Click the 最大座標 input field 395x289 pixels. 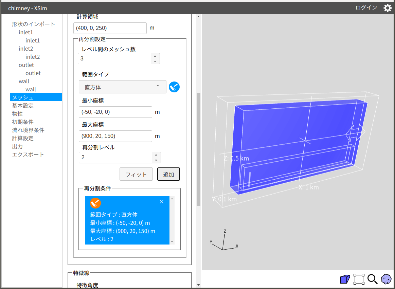(x=115, y=136)
